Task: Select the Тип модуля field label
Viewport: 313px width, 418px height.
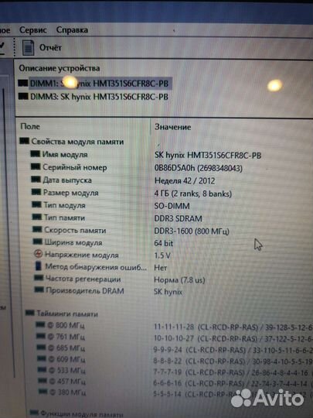Action: (x=64, y=205)
